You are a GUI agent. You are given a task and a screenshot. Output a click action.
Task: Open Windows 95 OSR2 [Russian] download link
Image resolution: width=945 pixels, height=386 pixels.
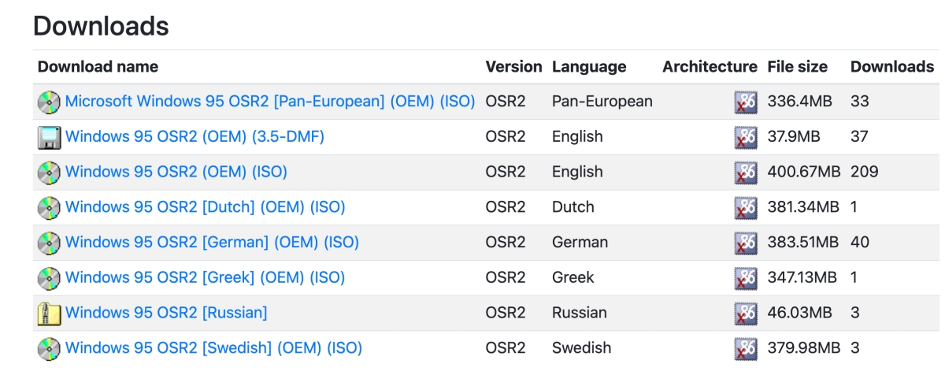(x=166, y=313)
